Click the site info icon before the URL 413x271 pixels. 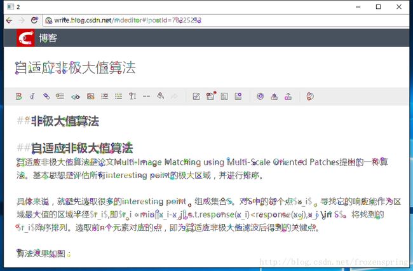click(48, 20)
